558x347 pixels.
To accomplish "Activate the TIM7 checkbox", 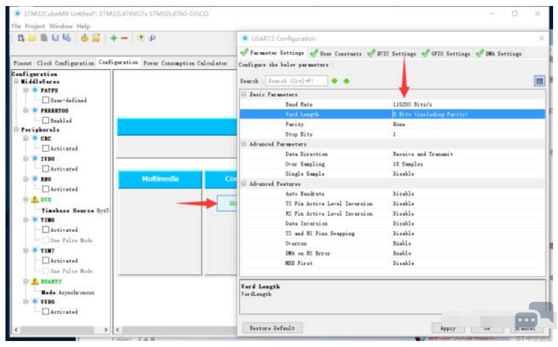I will [45, 260].
